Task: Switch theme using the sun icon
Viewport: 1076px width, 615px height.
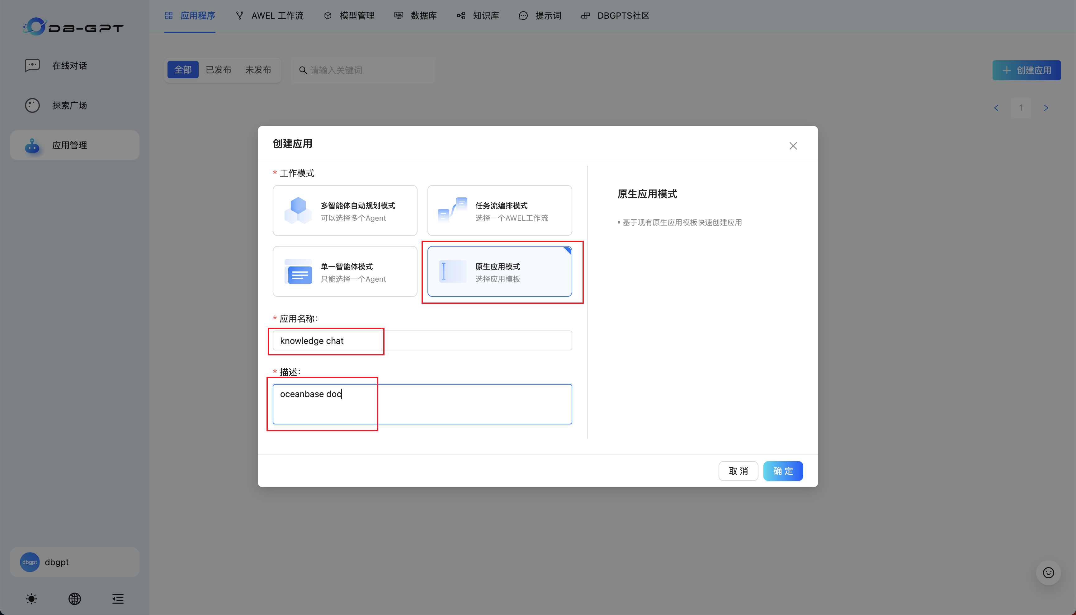Action: [31, 599]
